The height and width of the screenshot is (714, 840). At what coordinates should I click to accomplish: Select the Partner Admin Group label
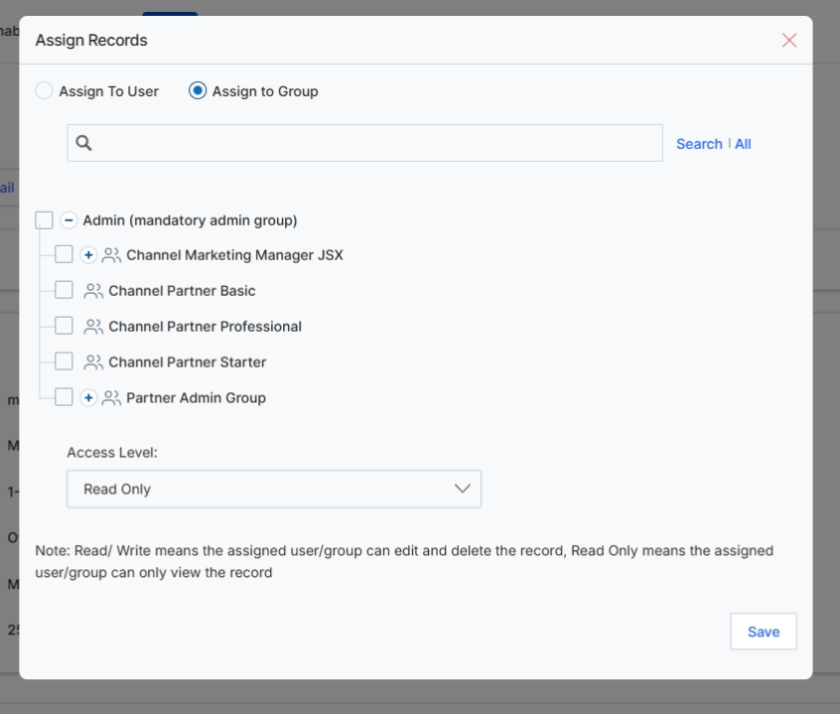tap(196, 398)
